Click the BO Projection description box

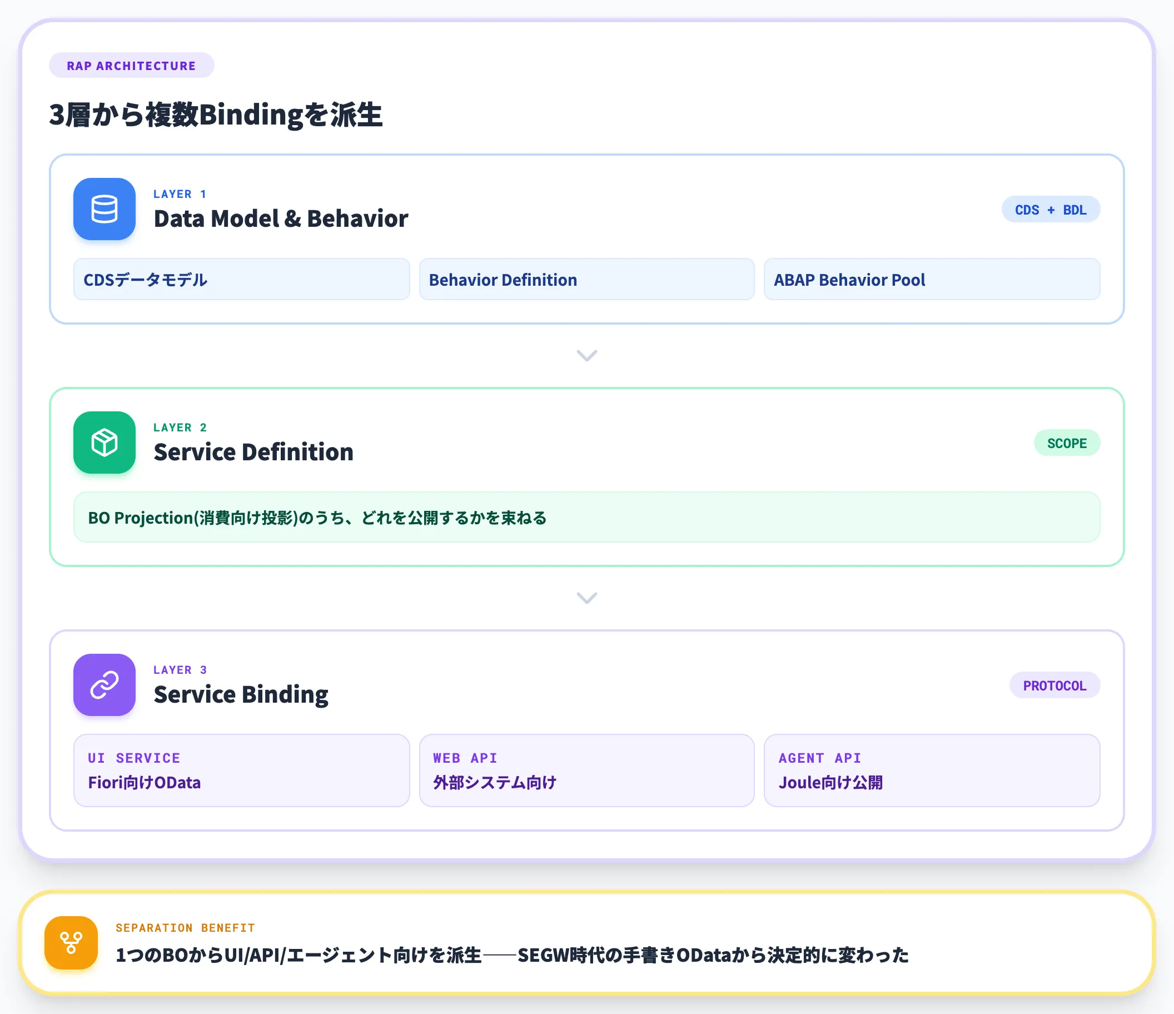pyautogui.click(x=586, y=518)
